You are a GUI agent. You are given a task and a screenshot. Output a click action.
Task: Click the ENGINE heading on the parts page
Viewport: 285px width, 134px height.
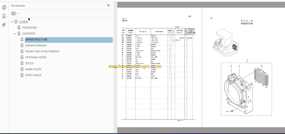[125, 21]
